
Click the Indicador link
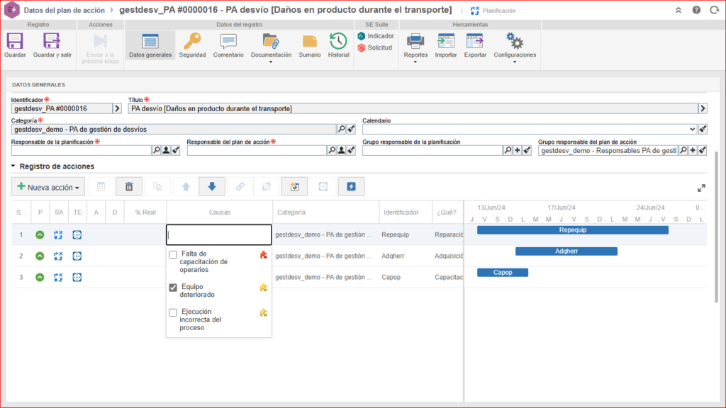pos(375,36)
